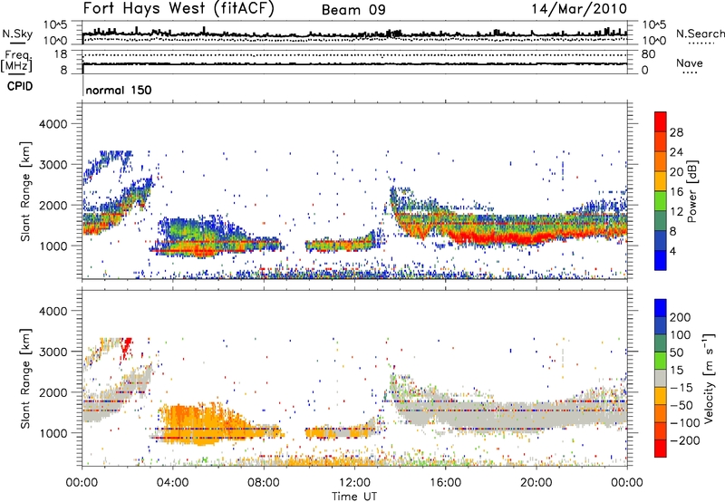This screenshot has width=725, height=502.
Task: Click the '18' frequency axis value
Action: (61, 54)
